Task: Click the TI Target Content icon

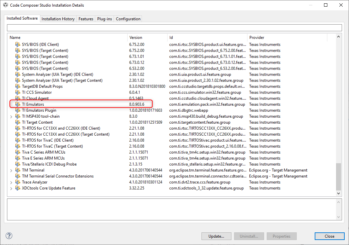Action: coord(18,122)
